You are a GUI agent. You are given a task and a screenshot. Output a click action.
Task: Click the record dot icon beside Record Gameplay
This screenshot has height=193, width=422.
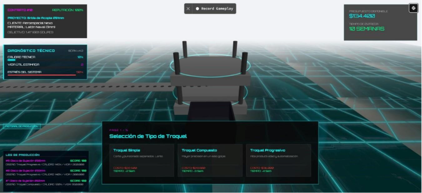[197, 9]
